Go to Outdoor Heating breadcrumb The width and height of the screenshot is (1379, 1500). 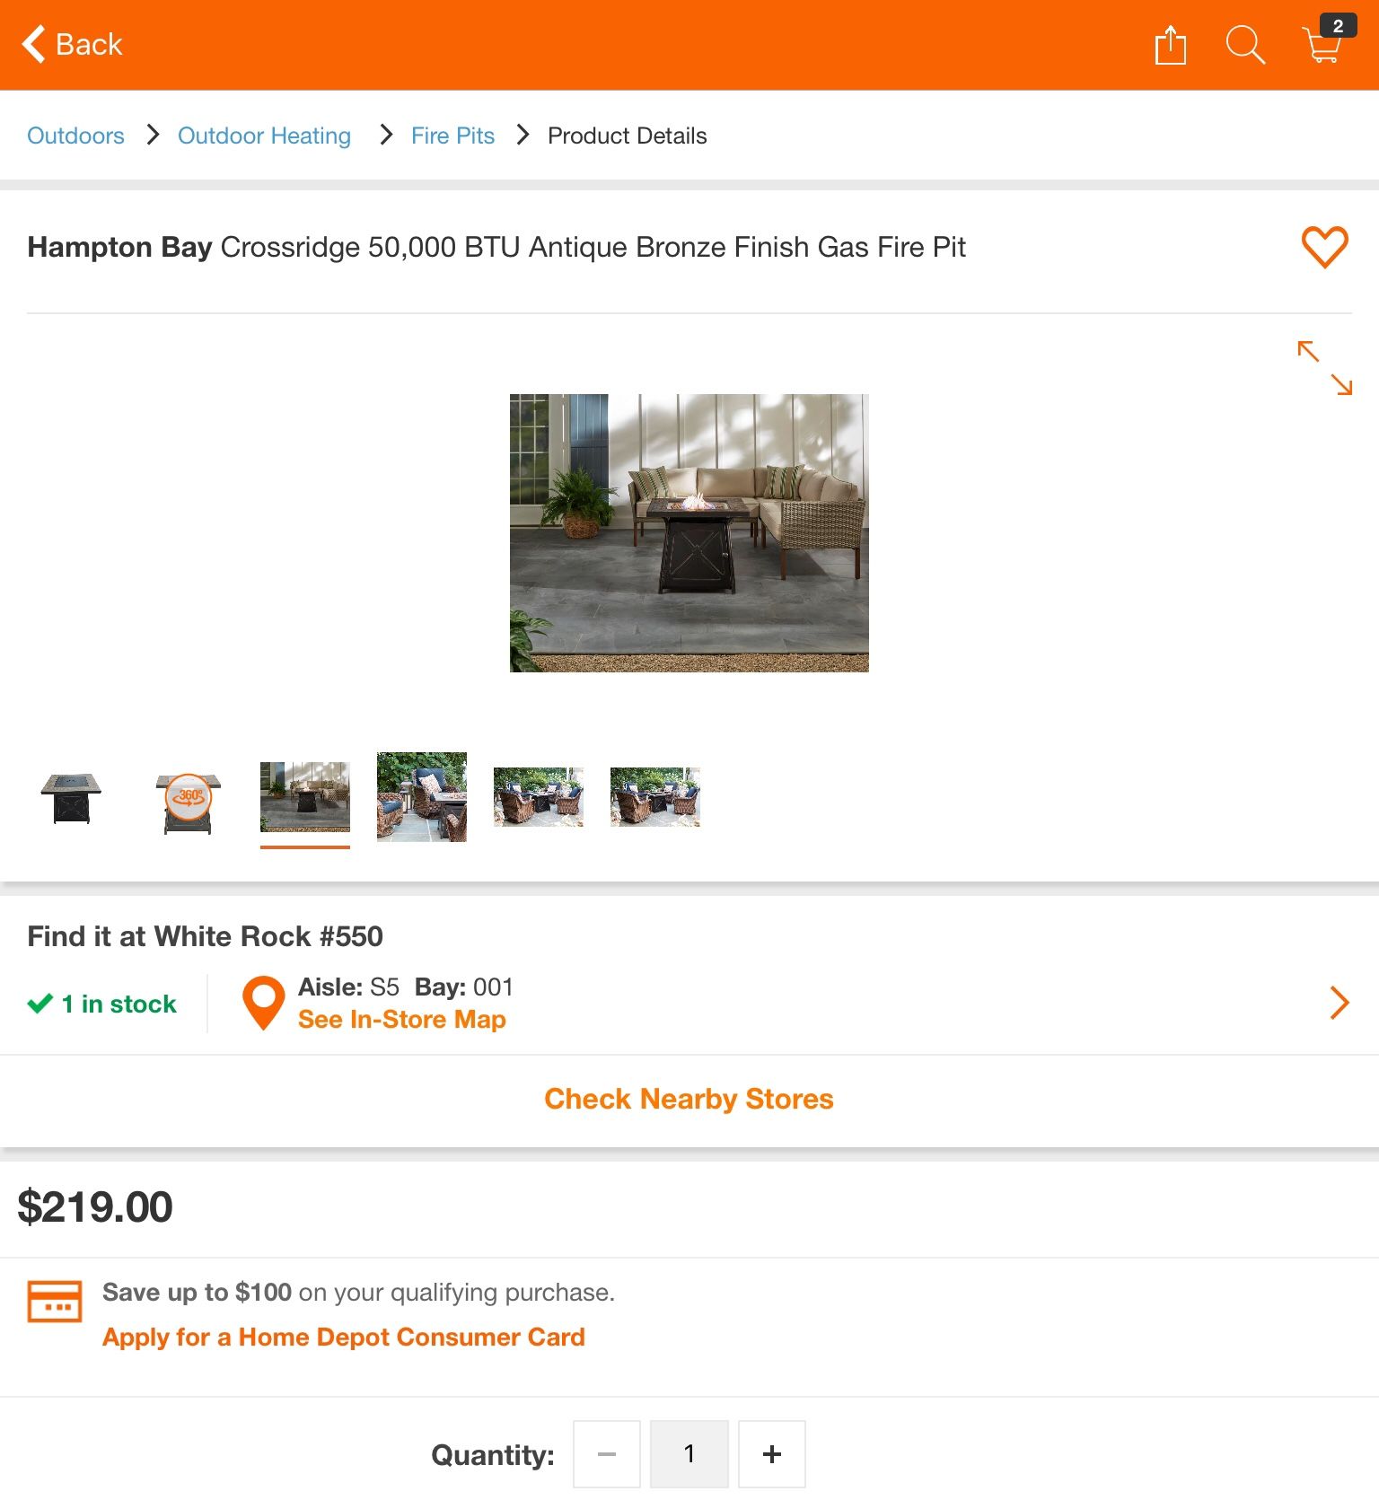[x=264, y=136]
